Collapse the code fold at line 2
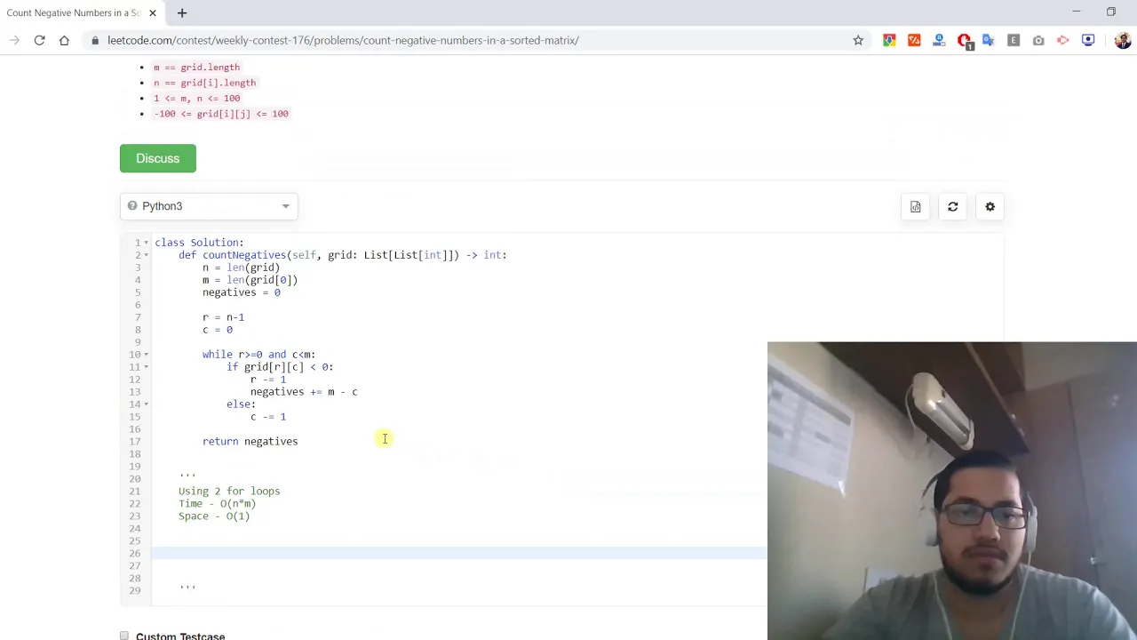This screenshot has height=640, width=1137. coord(146,255)
